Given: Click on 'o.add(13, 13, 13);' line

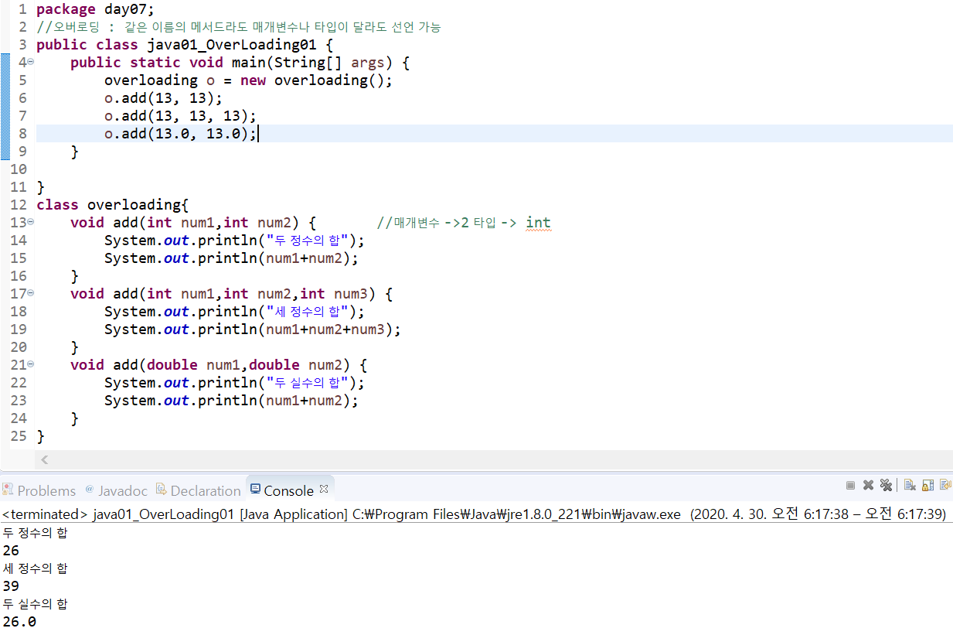Looking at the screenshot, I should [180, 115].
